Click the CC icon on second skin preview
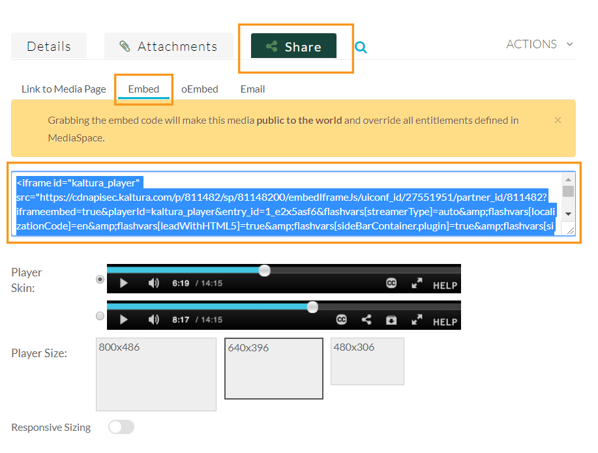598x453 pixels. tap(342, 319)
